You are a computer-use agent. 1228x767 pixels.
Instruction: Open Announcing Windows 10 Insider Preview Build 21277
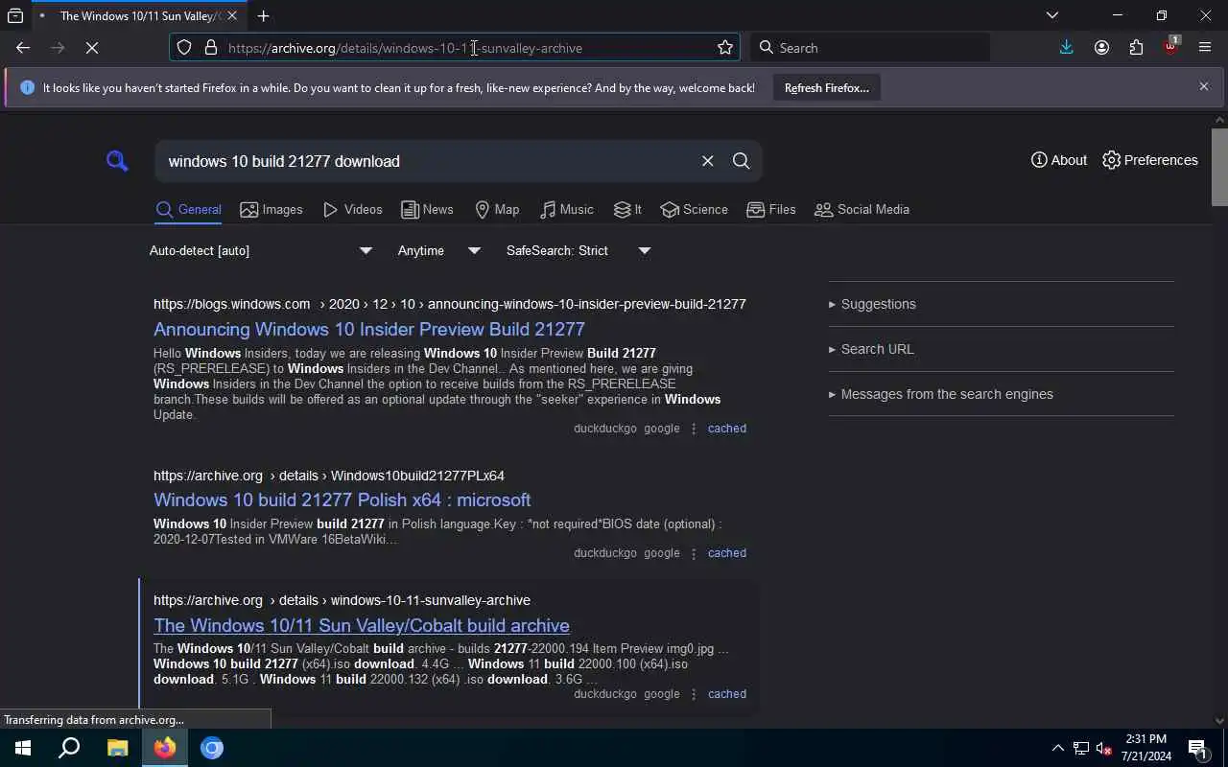click(x=369, y=329)
